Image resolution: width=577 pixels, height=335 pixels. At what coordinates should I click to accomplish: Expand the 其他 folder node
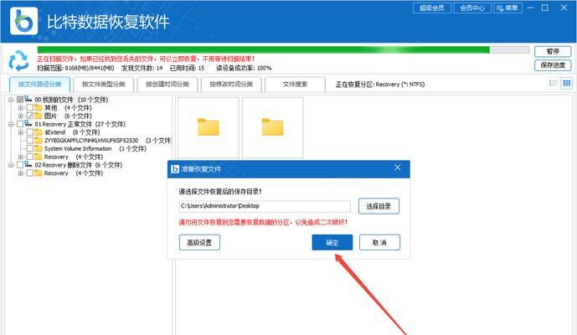(21, 108)
